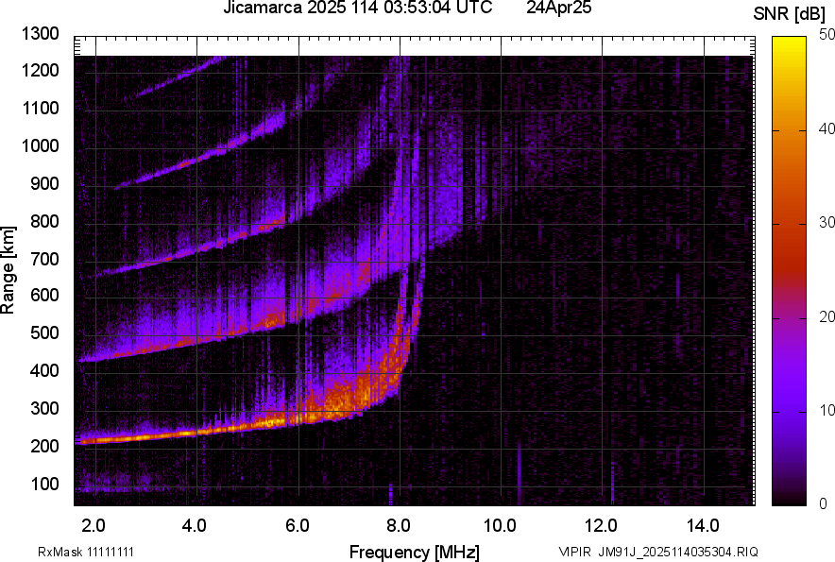
Task: Click the range tick label '500'
Action: coord(44,333)
